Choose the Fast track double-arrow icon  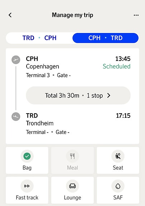[27, 186]
